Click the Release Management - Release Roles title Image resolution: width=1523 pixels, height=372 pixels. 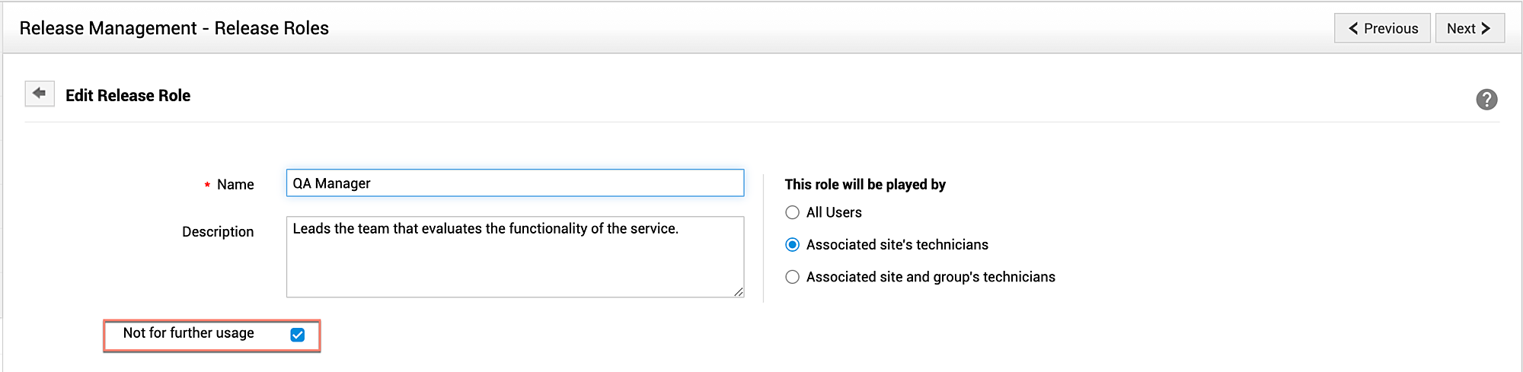point(174,28)
